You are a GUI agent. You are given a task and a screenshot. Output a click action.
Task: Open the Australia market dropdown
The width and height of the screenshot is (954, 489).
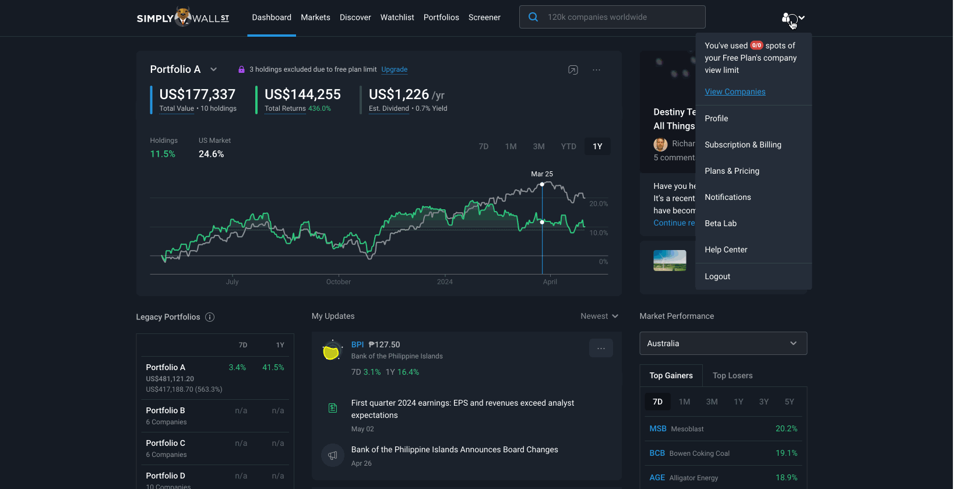(x=723, y=343)
